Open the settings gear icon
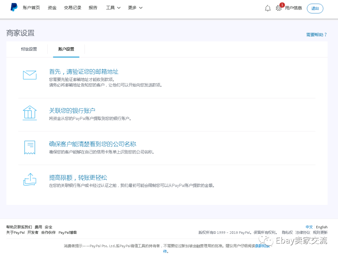The width and height of the screenshot is (338, 256). pyautogui.click(x=279, y=8)
